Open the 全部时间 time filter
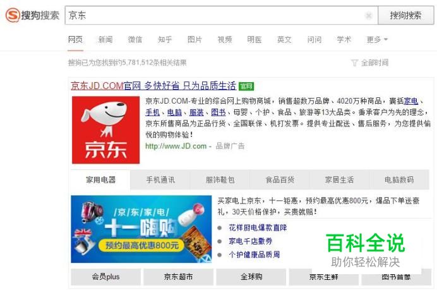 pyautogui.click(x=370, y=63)
